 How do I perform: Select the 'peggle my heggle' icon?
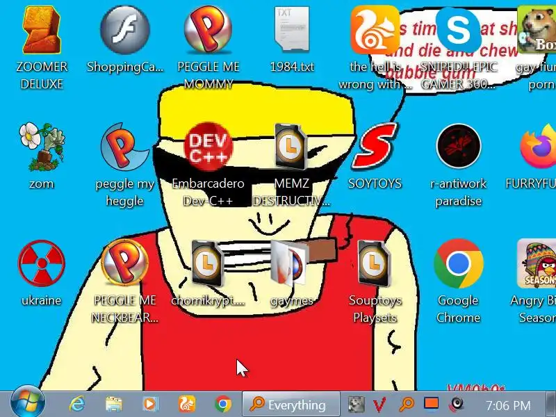125,147
